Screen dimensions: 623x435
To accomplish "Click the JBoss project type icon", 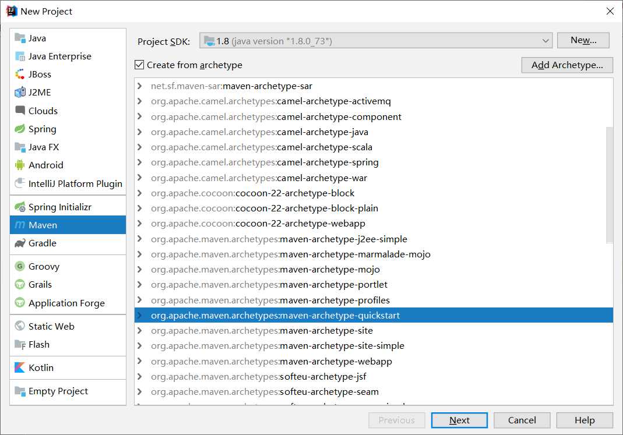I will pyautogui.click(x=20, y=75).
